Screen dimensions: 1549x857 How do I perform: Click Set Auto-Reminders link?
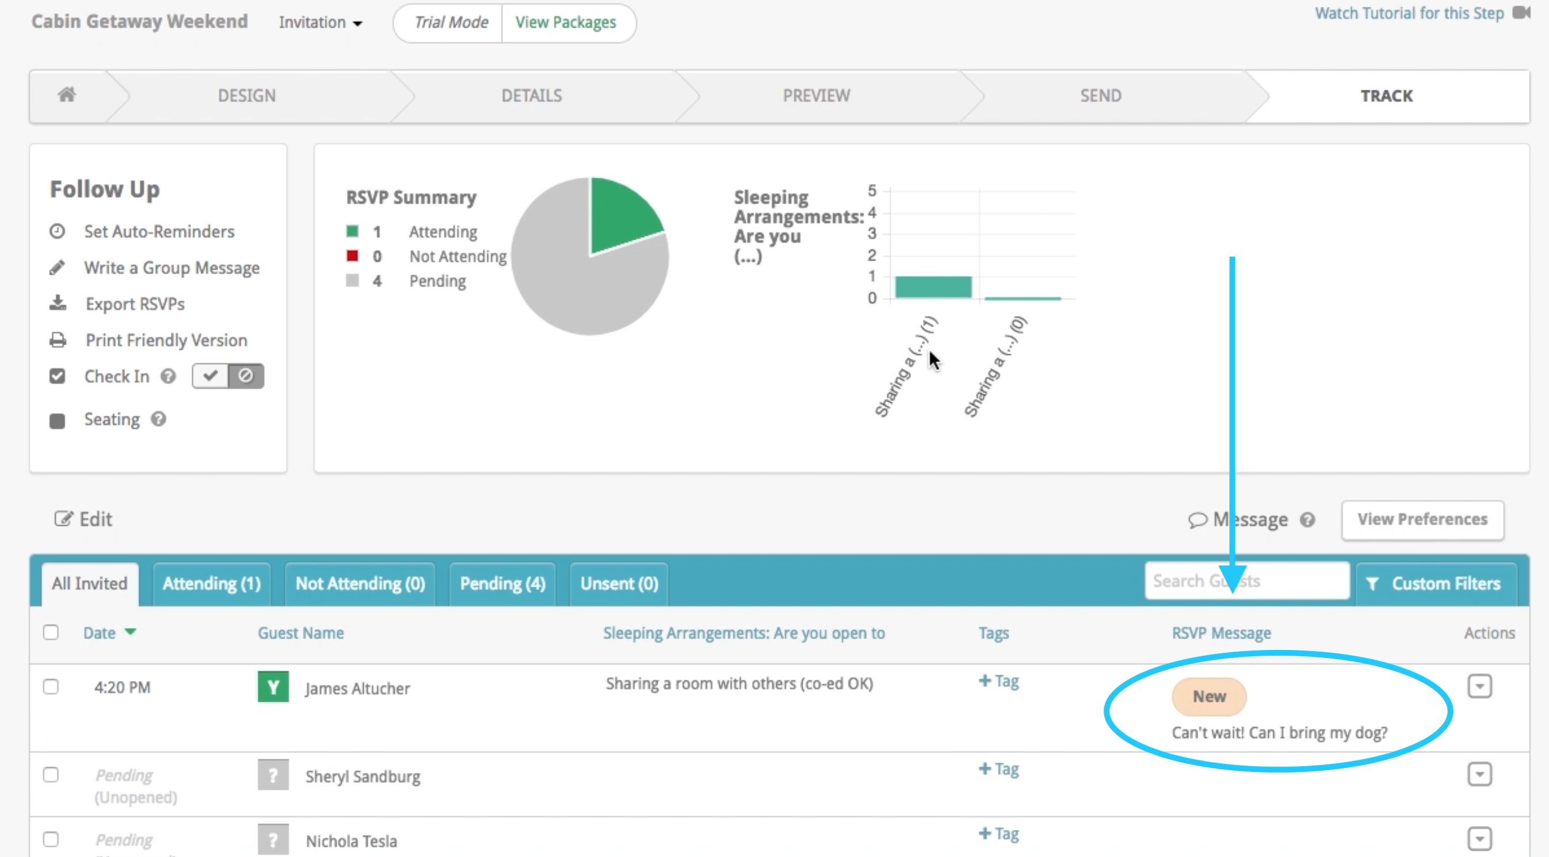[x=159, y=231]
